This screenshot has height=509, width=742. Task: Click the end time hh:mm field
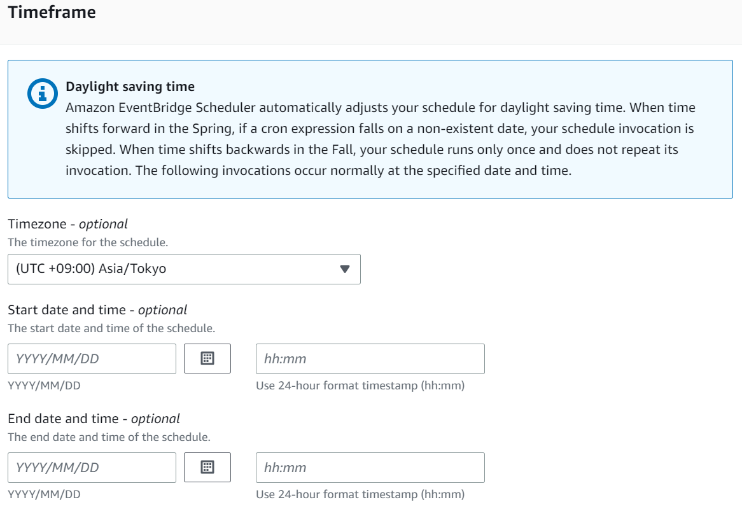click(370, 468)
